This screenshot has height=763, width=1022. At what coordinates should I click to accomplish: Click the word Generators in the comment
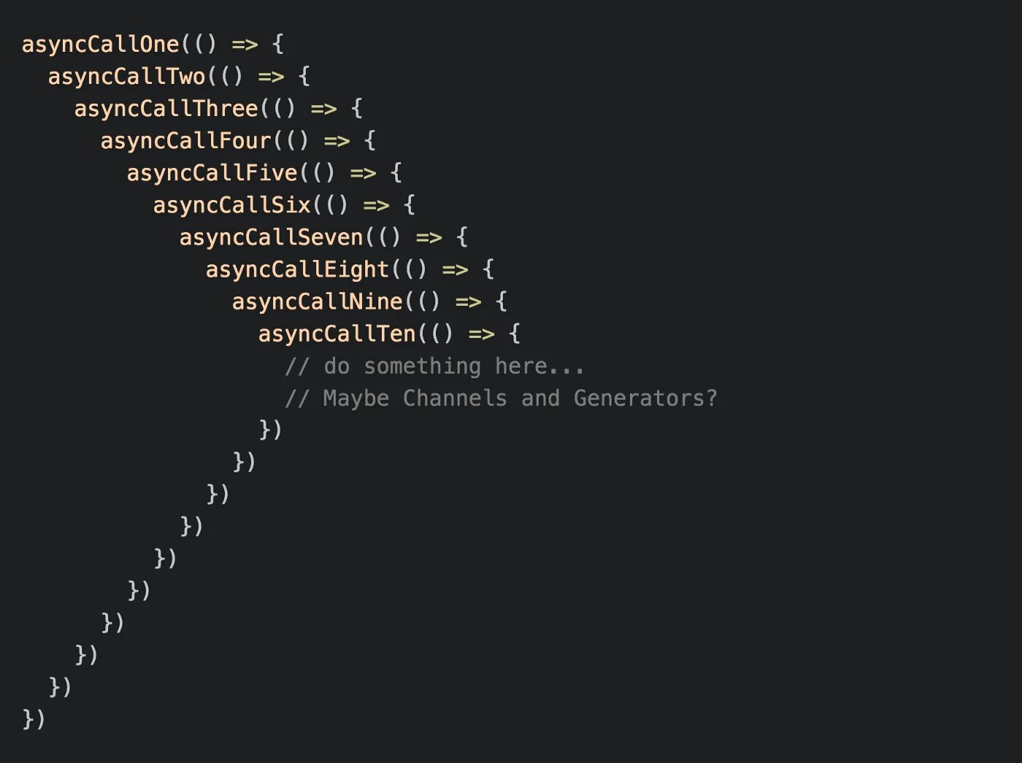(639, 398)
